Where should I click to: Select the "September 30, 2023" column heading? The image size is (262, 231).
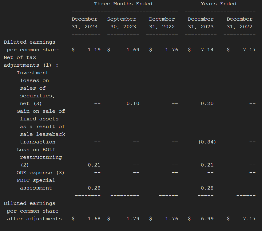[121, 23]
